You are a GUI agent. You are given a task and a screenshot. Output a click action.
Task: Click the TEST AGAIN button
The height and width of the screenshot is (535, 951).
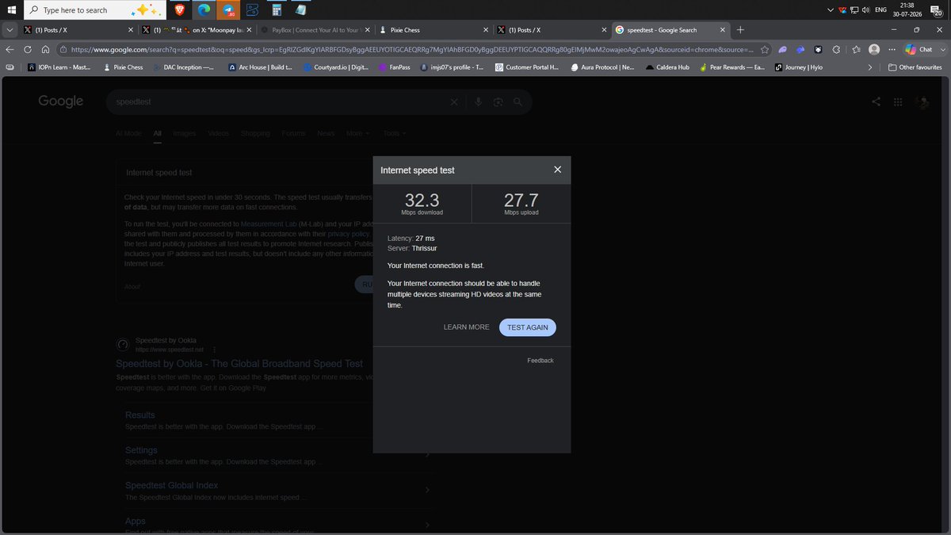tap(528, 327)
